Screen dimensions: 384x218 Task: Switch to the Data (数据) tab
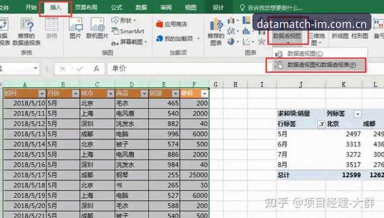pos(141,7)
